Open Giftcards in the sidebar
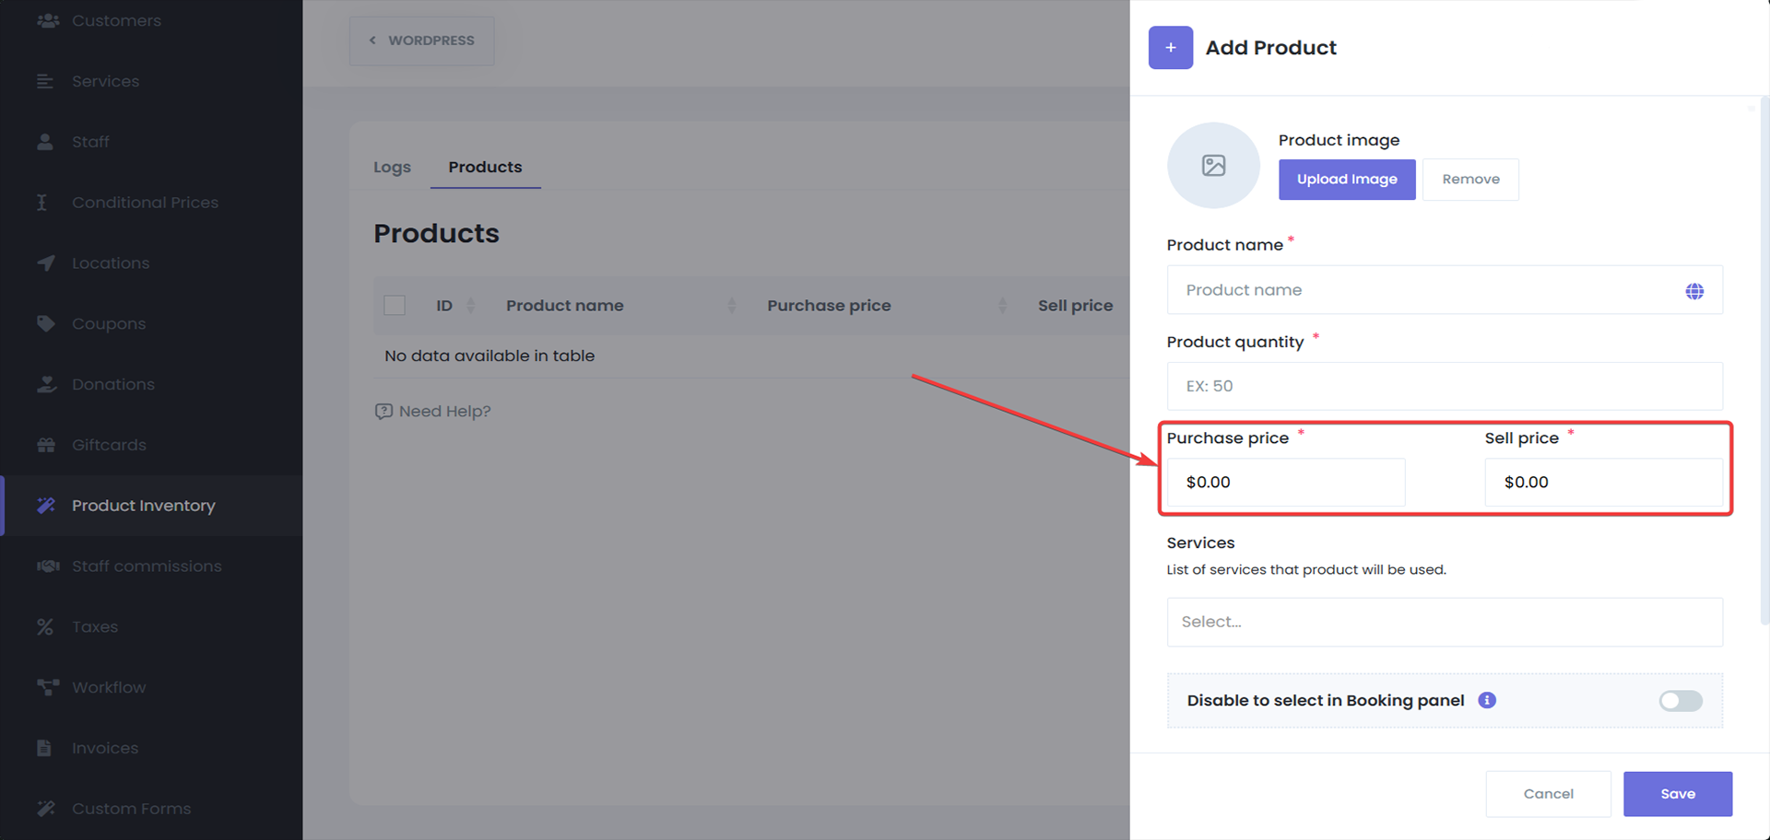The height and width of the screenshot is (840, 1770). pyautogui.click(x=109, y=445)
